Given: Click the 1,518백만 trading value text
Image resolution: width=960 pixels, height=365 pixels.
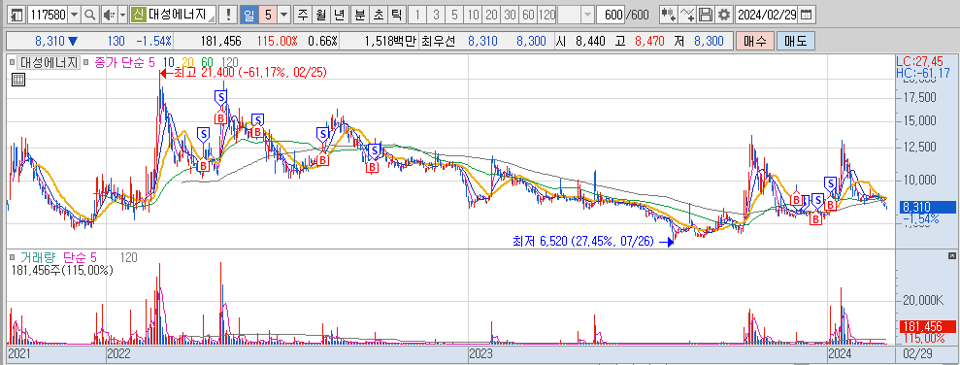Looking at the screenshot, I should click(389, 41).
